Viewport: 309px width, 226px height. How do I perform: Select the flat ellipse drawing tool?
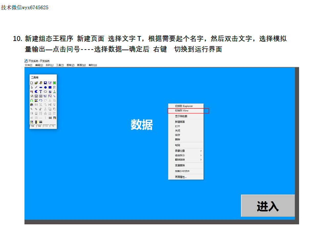pyautogui.click(x=41, y=87)
